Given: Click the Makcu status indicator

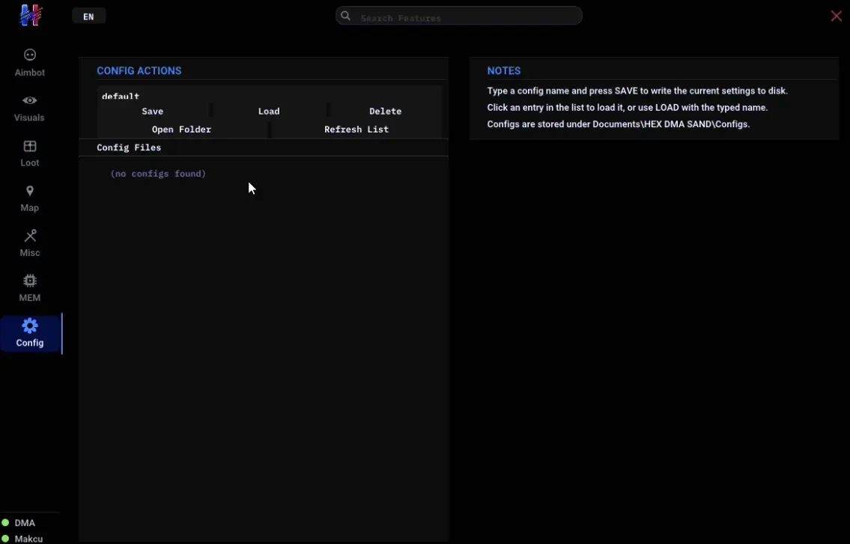Looking at the screenshot, I should click(5, 539).
